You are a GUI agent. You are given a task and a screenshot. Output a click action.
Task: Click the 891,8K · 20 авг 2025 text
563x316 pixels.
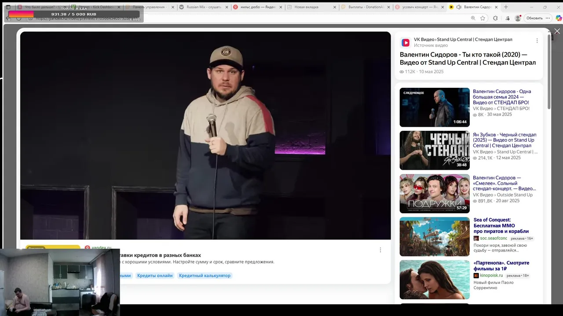[x=497, y=201]
